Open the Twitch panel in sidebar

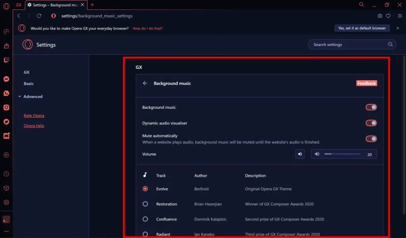(6, 60)
